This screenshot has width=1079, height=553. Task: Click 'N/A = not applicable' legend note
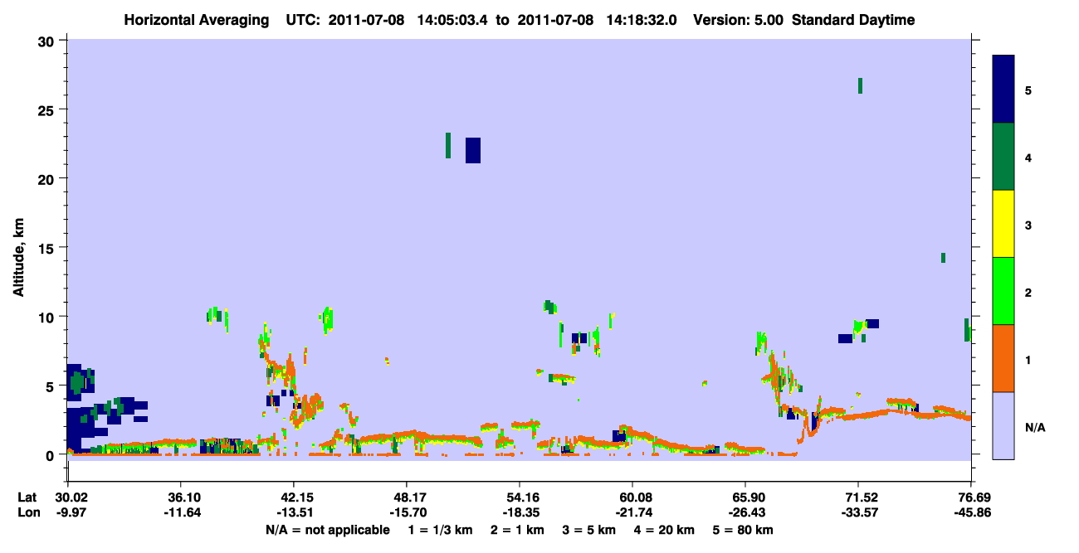click(328, 530)
